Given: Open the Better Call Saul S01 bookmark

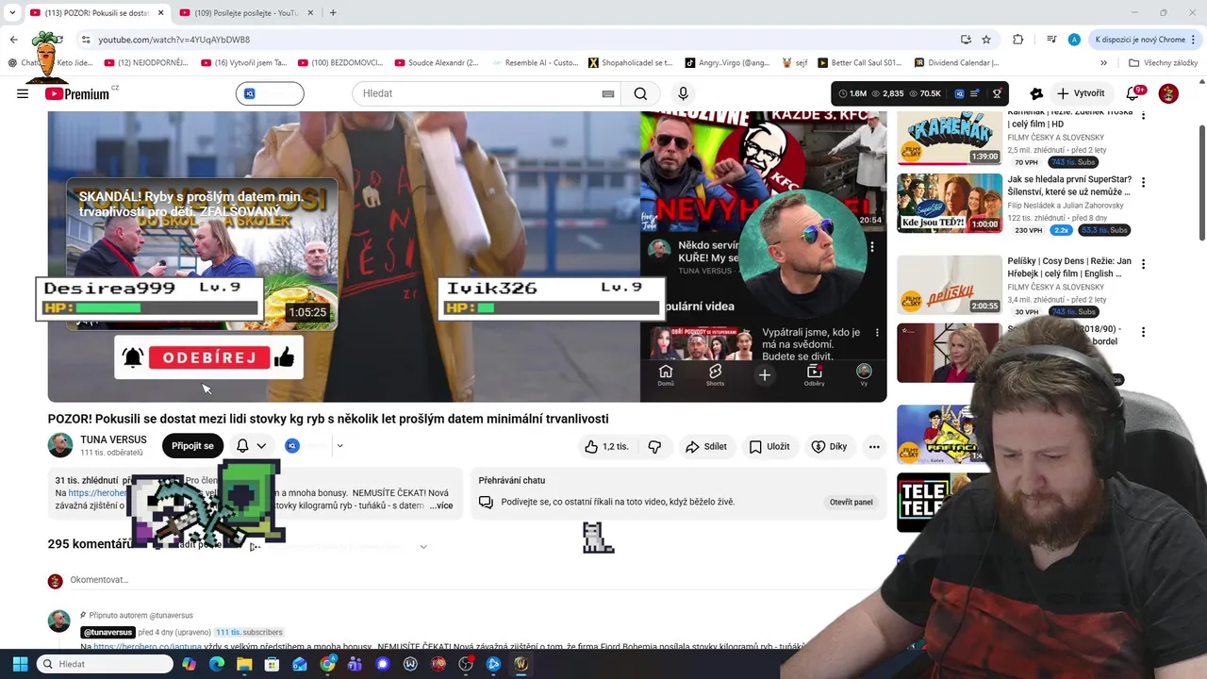Looking at the screenshot, I should pyautogui.click(x=859, y=63).
